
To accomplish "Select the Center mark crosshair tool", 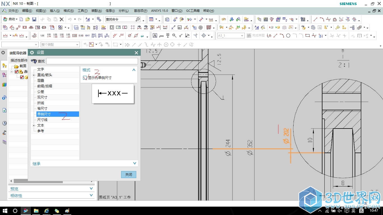I will pyautogui.click(x=204, y=36).
